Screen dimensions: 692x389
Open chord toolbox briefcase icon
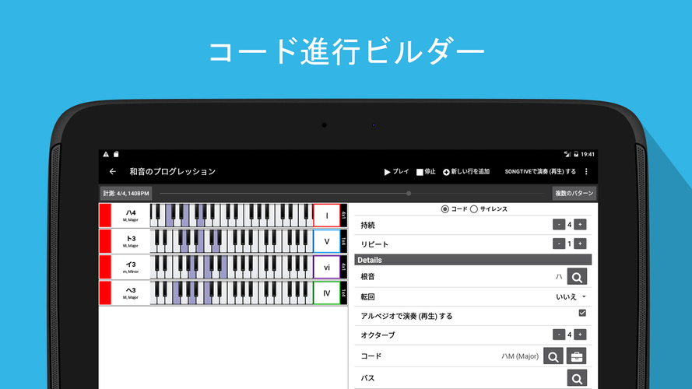pyautogui.click(x=576, y=356)
